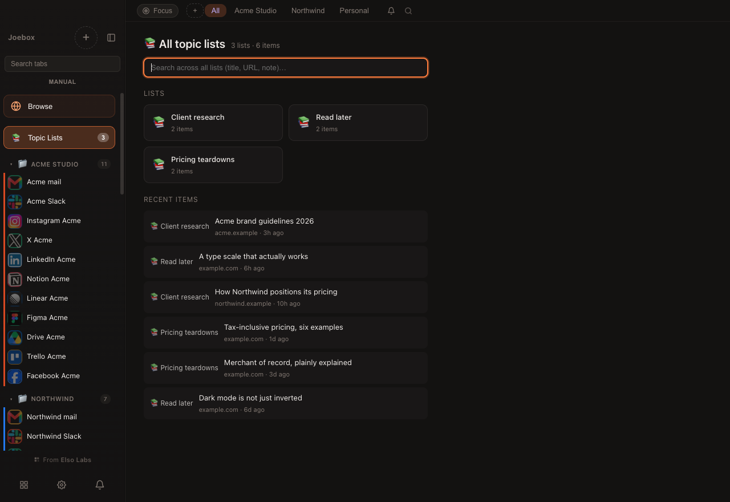Open Acme brand guidelines 2026 item
730x502 pixels.
(x=286, y=226)
